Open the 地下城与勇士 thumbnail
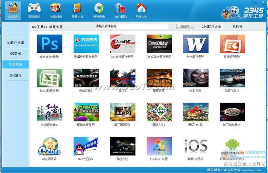The width and height of the screenshot is (268, 173). 232,112
